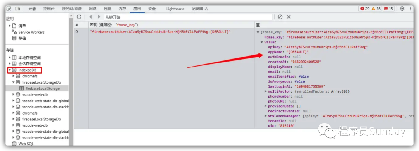The height and width of the screenshot is (151, 419).
Task: Open the 安全 tab
Action: click(x=152, y=9)
